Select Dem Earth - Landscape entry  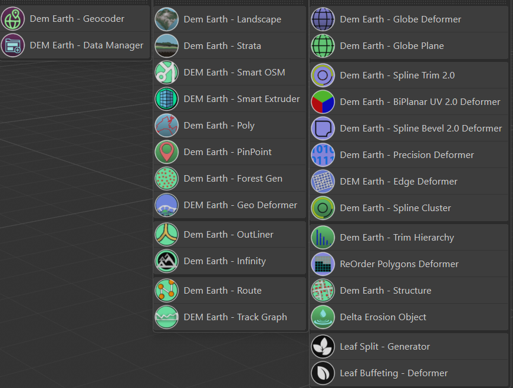click(230, 19)
